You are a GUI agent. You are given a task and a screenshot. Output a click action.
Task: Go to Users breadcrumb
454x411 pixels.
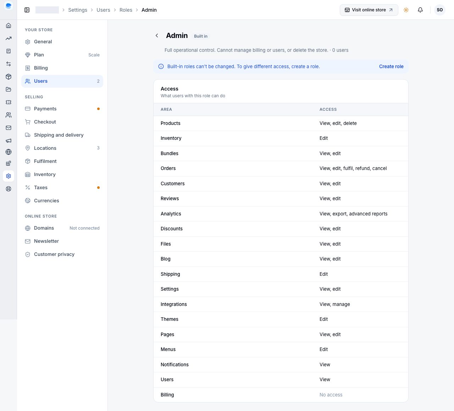[103, 10]
